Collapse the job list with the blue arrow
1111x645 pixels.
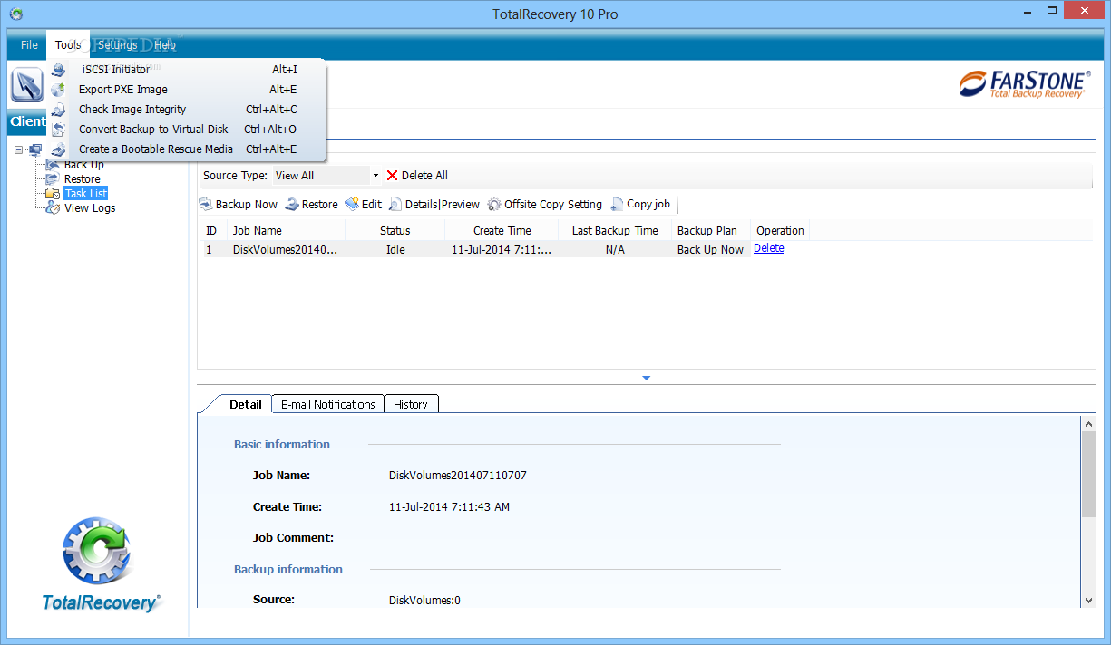pyautogui.click(x=647, y=378)
